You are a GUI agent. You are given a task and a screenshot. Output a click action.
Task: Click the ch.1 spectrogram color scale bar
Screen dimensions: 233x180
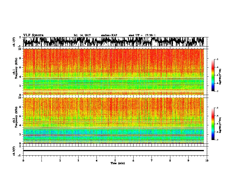(x=213, y=75)
